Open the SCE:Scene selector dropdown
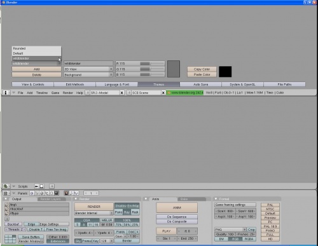 click(128, 93)
